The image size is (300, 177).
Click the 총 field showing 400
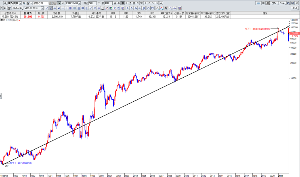[109, 3]
